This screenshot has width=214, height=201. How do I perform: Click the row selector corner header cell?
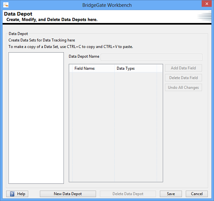[x=71, y=68]
